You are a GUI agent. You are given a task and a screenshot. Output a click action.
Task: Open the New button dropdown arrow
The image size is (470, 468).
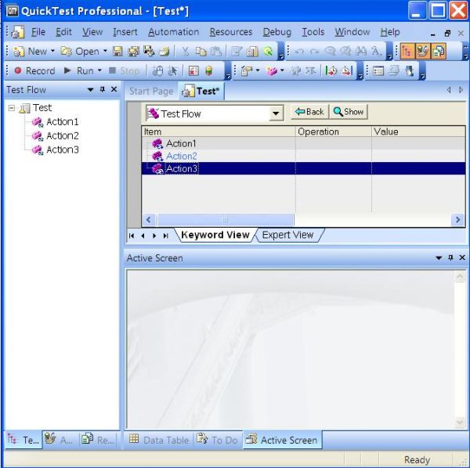(x=52, y=51)
